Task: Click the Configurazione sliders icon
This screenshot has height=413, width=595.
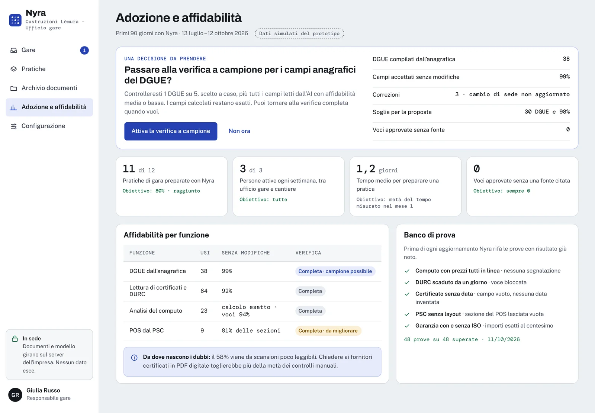Action: [x=14, y=126]
